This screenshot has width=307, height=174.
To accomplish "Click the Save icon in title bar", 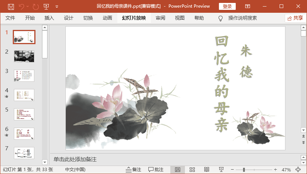I will [11, 7].
